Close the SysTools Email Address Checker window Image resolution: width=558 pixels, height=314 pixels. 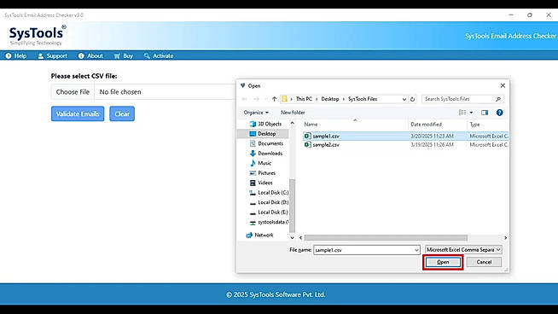(x=549, y=15)
